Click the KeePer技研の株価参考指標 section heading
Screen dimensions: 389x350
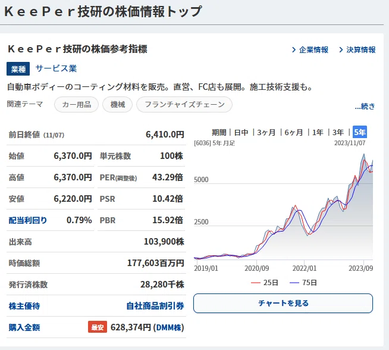tap(77, 49)
